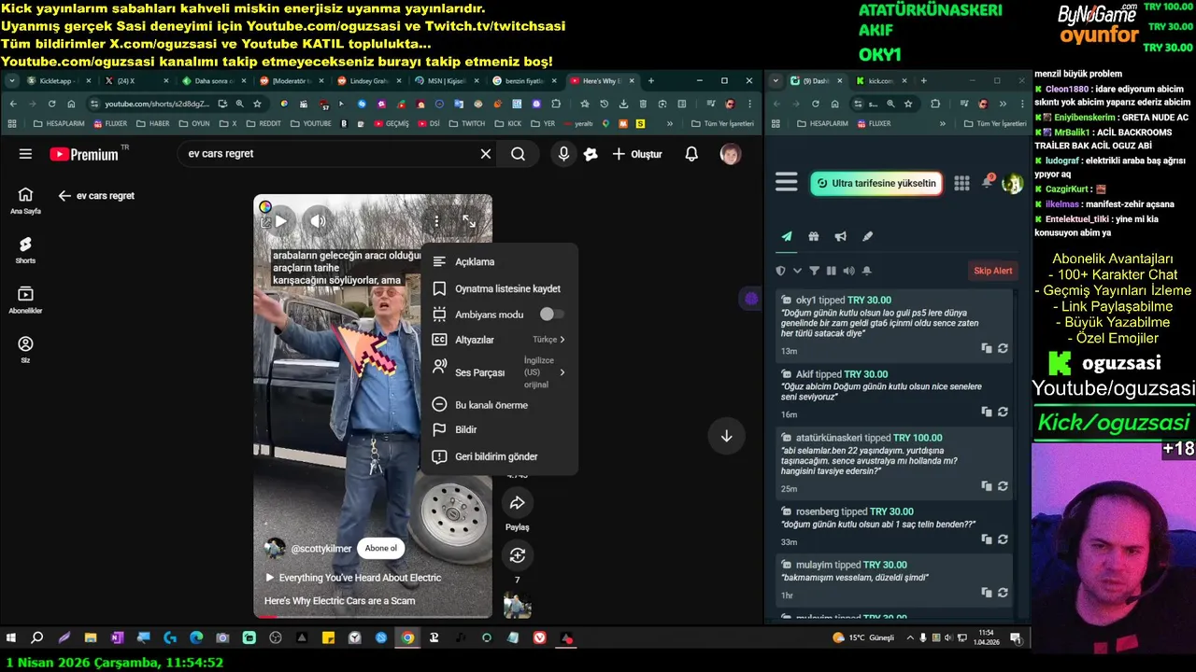Subscribe using the Abone ol button
This screenshot has height=672, width=1196.
tap(380, 549)
